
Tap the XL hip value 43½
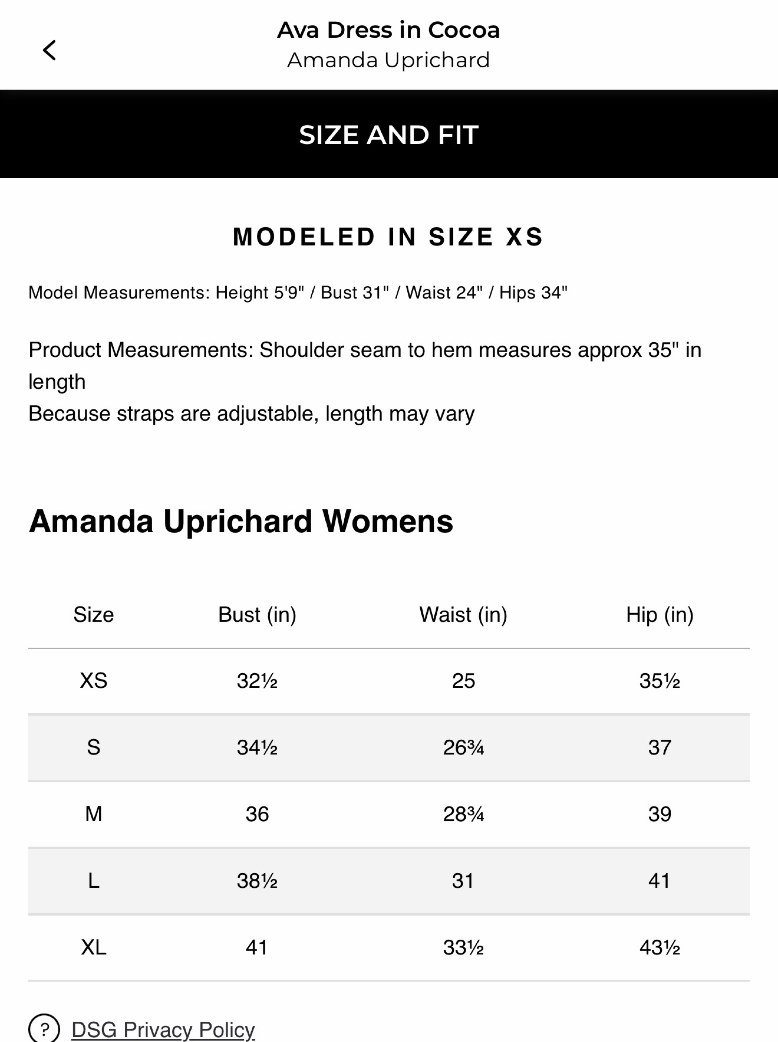click(x=659, y=948)
